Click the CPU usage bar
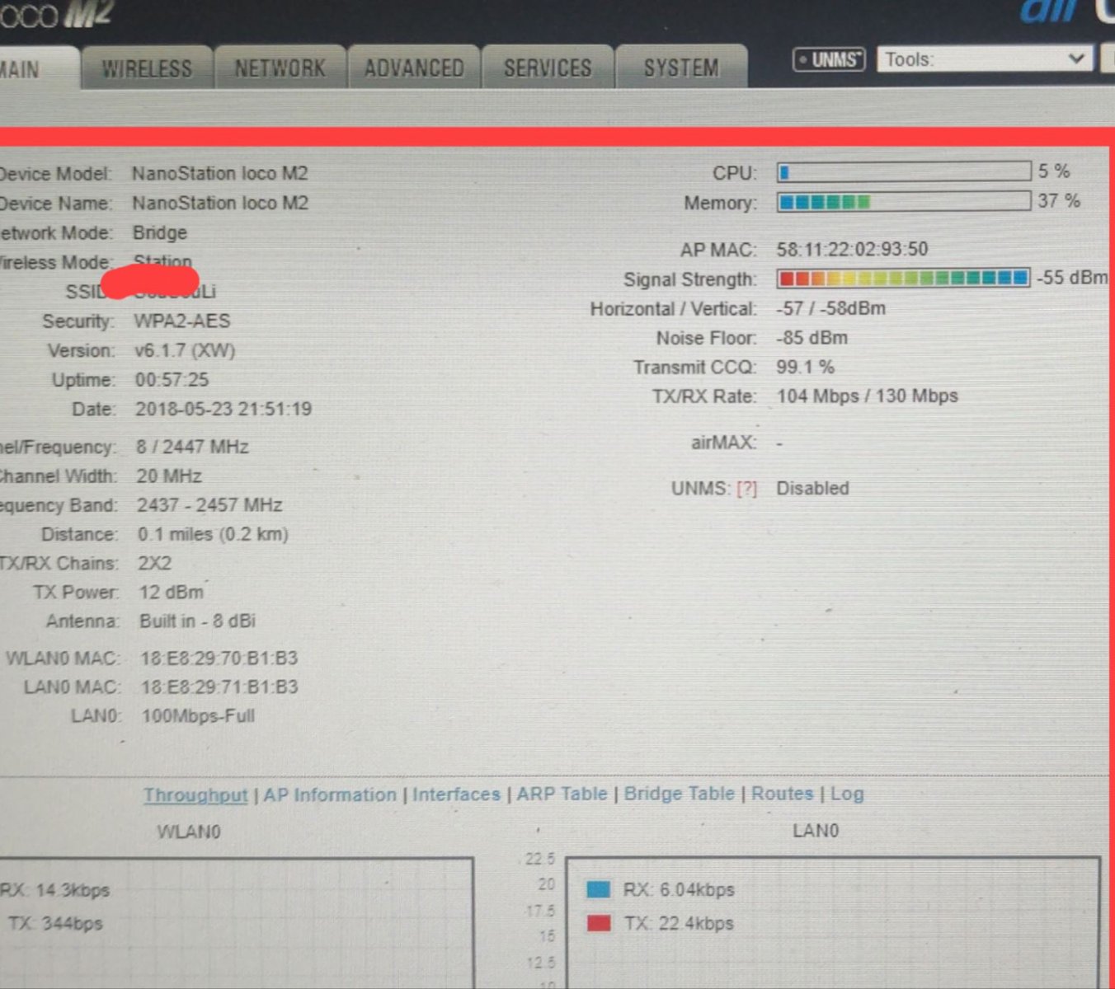 [904, 171]
